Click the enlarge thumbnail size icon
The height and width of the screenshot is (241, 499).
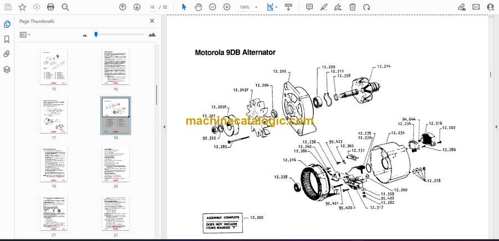point(152,35)
